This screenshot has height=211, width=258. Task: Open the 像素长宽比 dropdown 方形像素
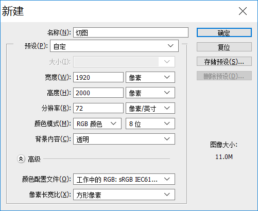point(124,195)
